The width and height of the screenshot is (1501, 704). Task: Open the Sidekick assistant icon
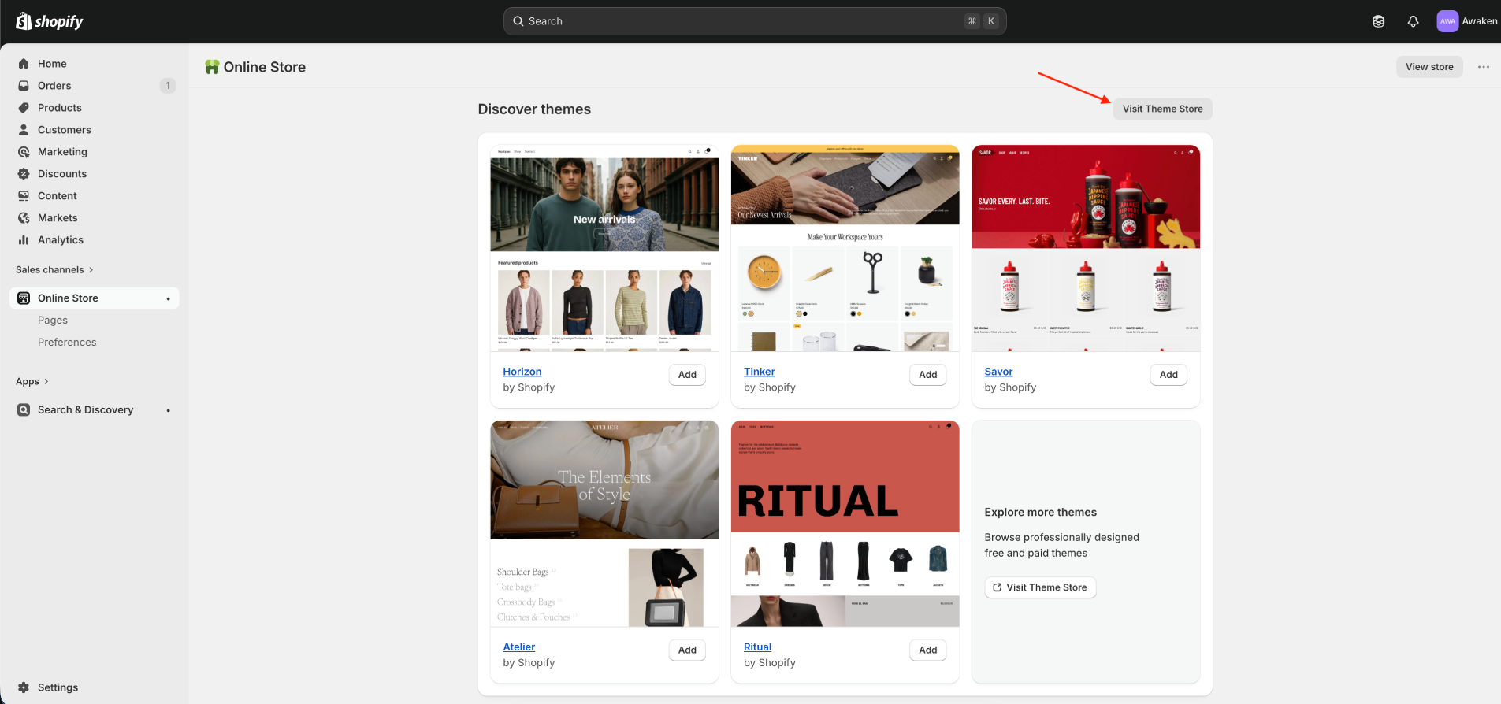[1378, 21]
